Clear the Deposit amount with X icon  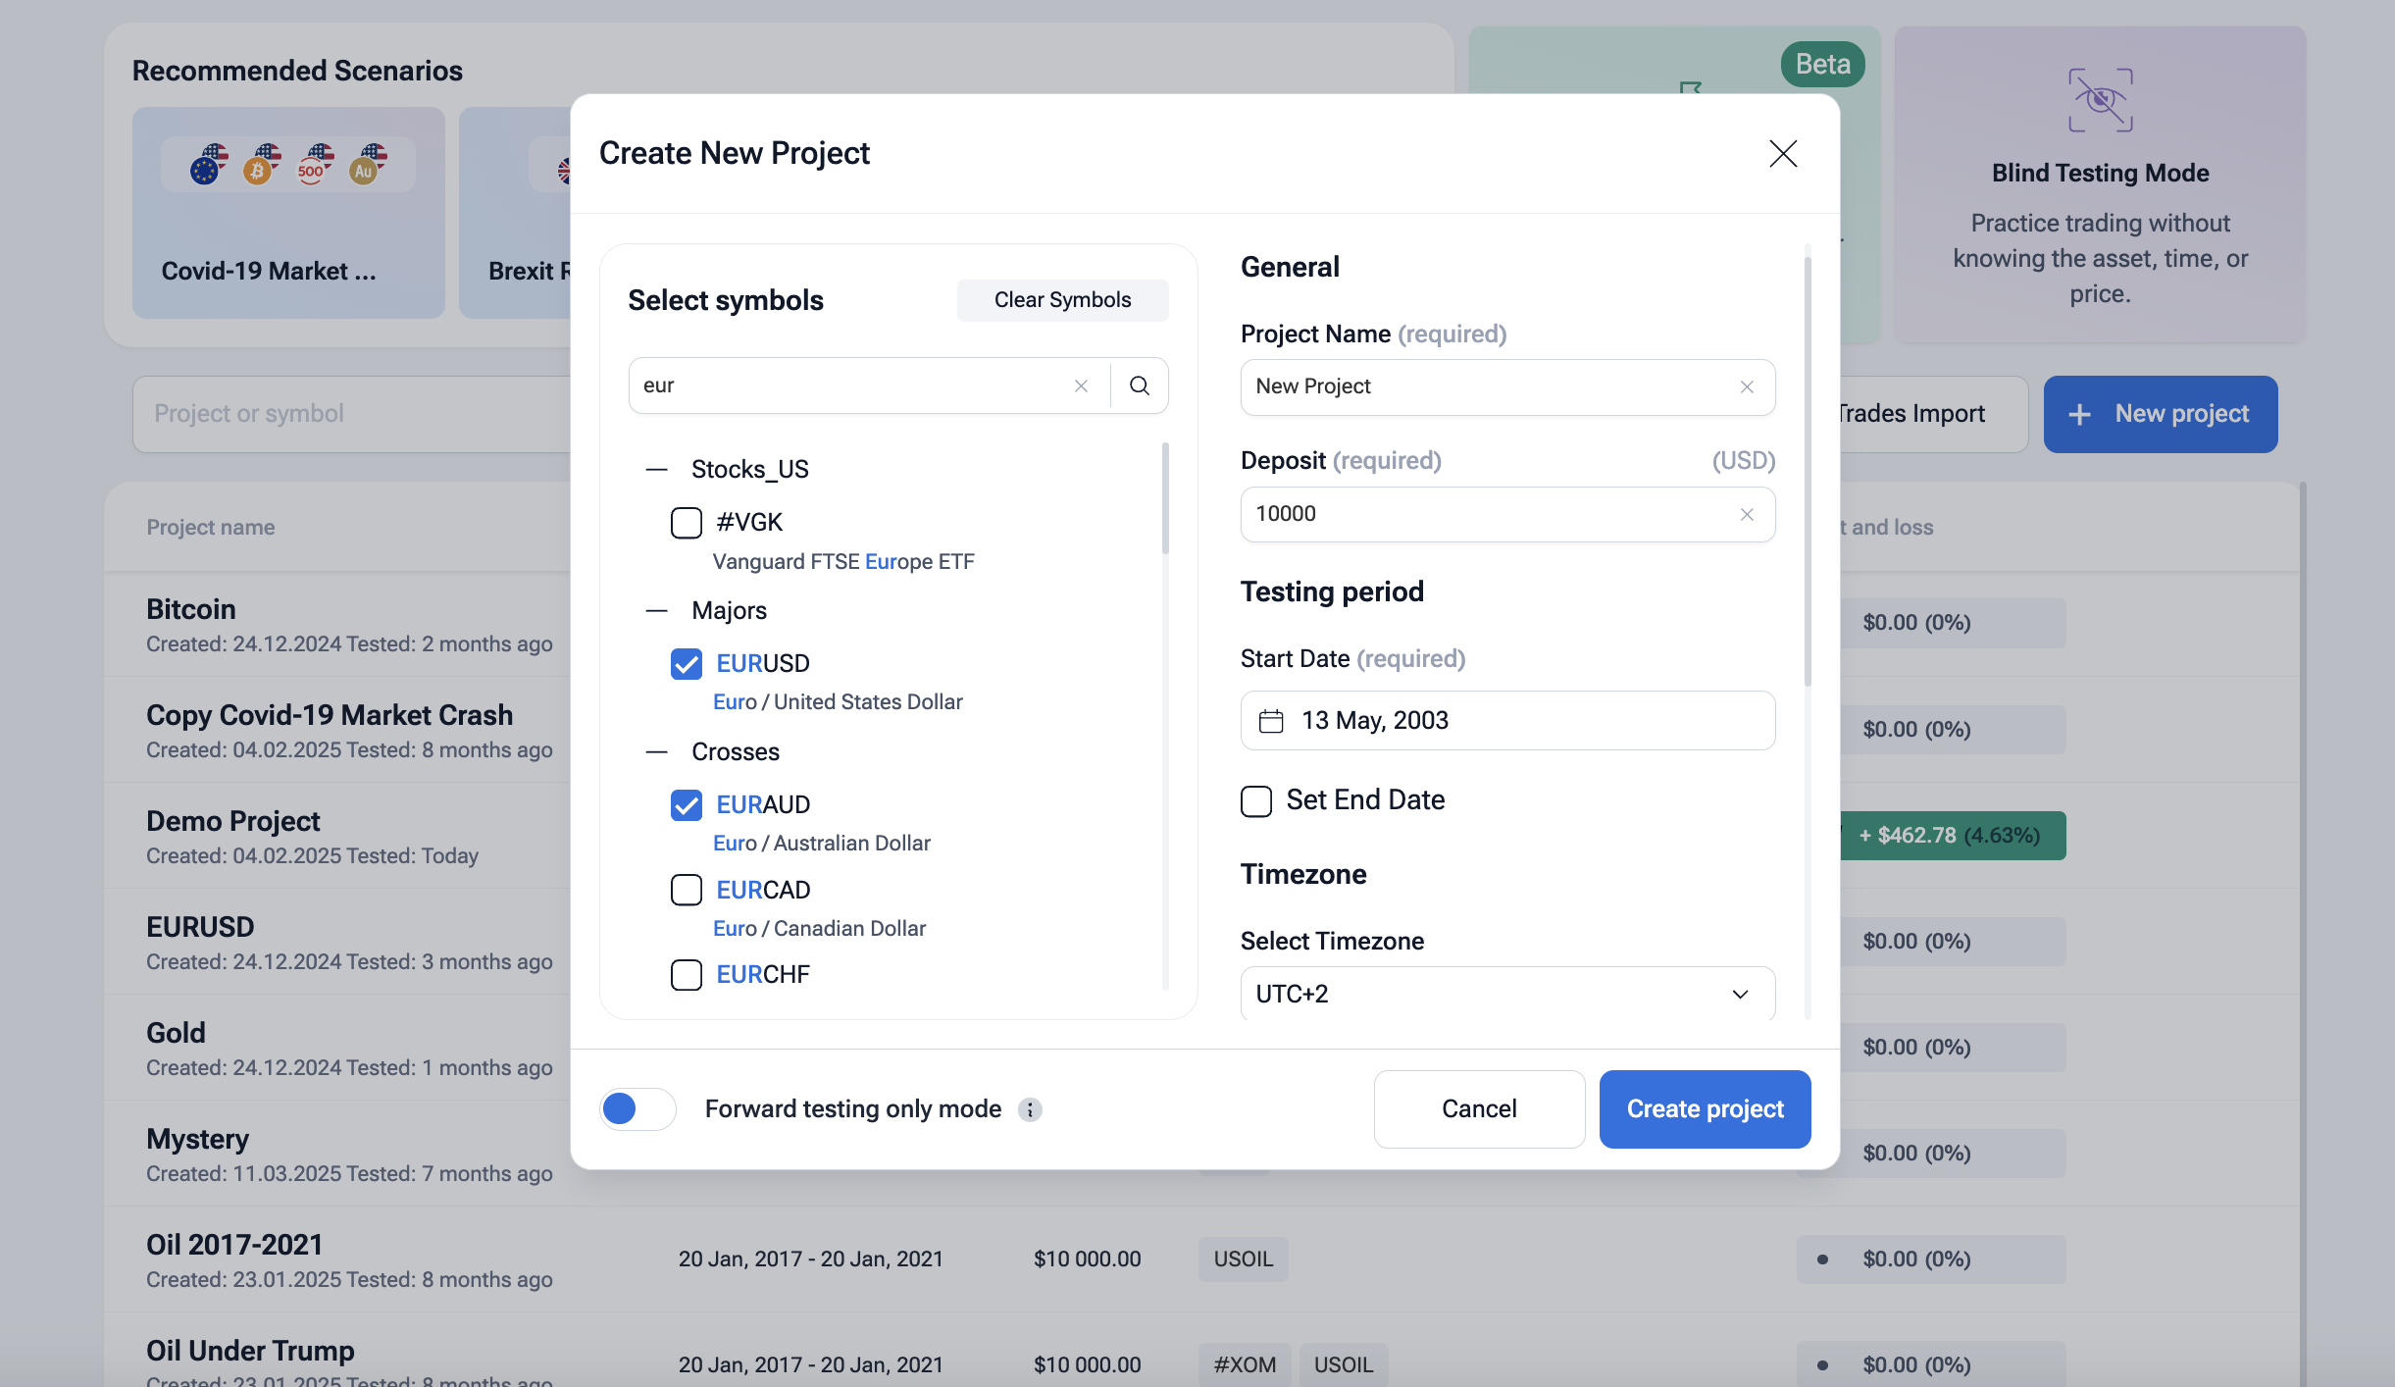click(1746, 514)
